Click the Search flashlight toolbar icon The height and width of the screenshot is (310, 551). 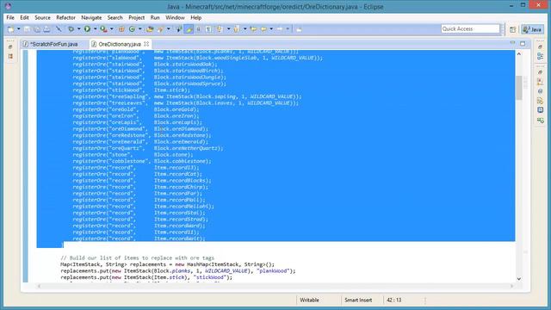[161, 29]
